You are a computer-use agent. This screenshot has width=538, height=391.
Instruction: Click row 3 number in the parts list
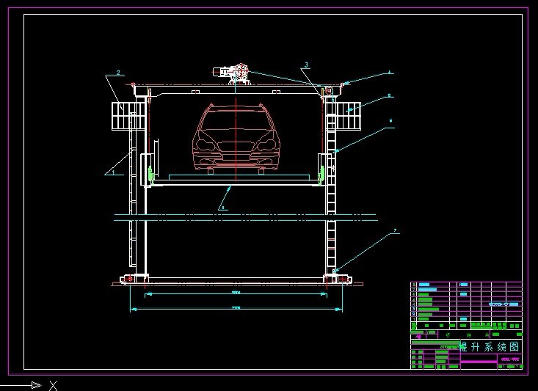tap(414, 309)
